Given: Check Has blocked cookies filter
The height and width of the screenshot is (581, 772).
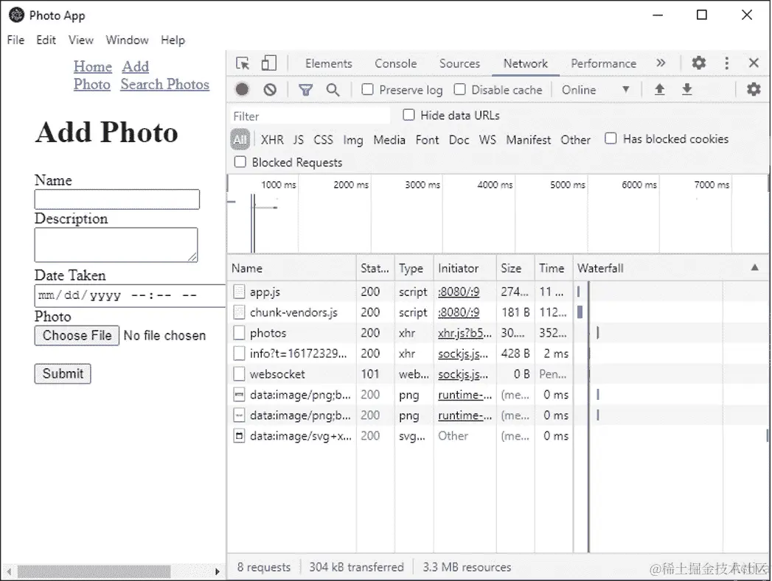Looking at the screenshot, I should (611, 138).
